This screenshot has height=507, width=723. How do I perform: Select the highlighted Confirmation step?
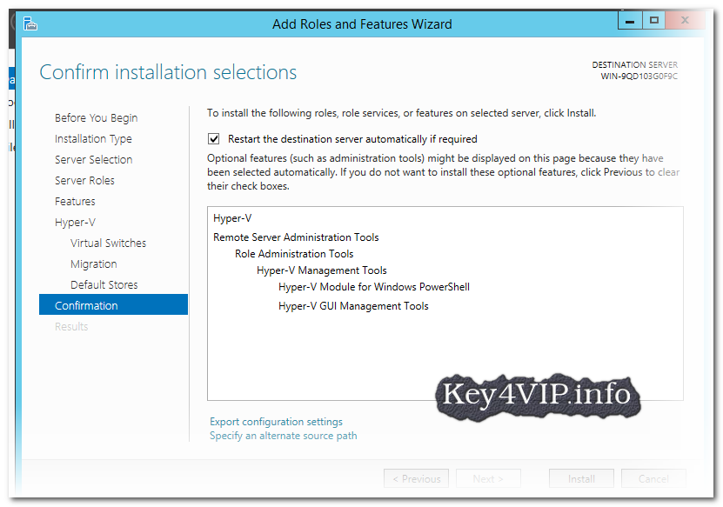(113, 304)
